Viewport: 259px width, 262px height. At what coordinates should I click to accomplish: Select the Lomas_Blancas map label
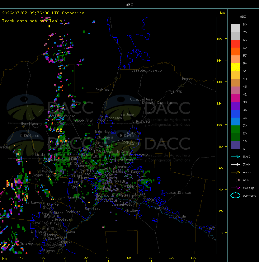(179, 193)
